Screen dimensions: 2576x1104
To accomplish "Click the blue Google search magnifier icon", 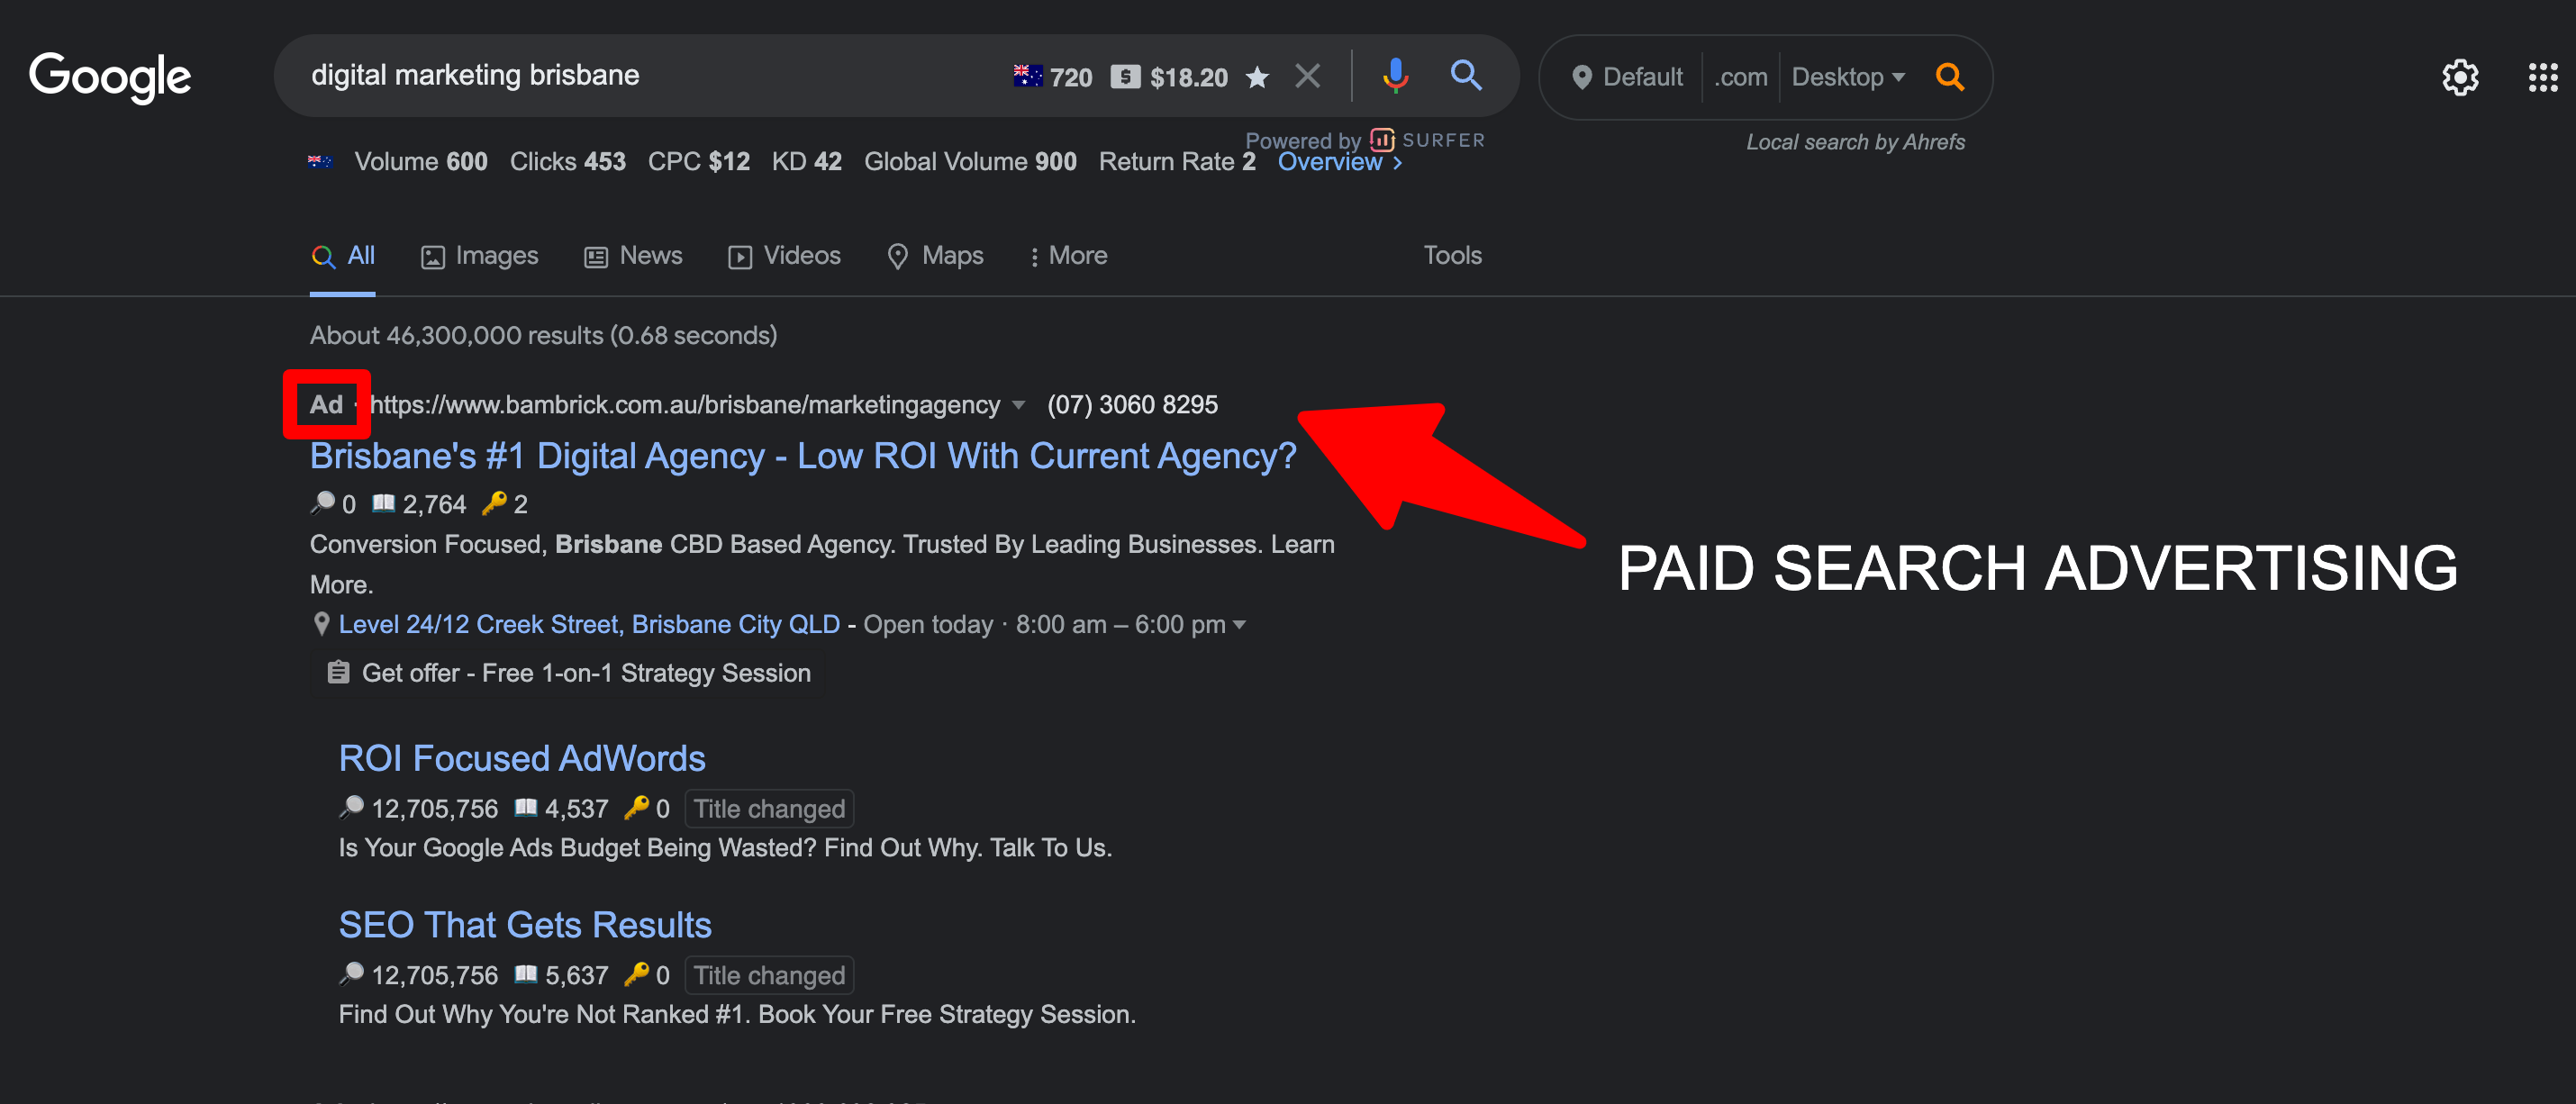I will pyautogui.click(x=1465, y=76).
